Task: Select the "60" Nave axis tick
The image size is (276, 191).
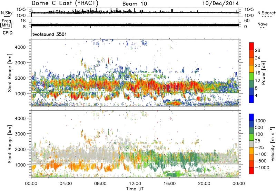Action: click(x=247, y=21)
